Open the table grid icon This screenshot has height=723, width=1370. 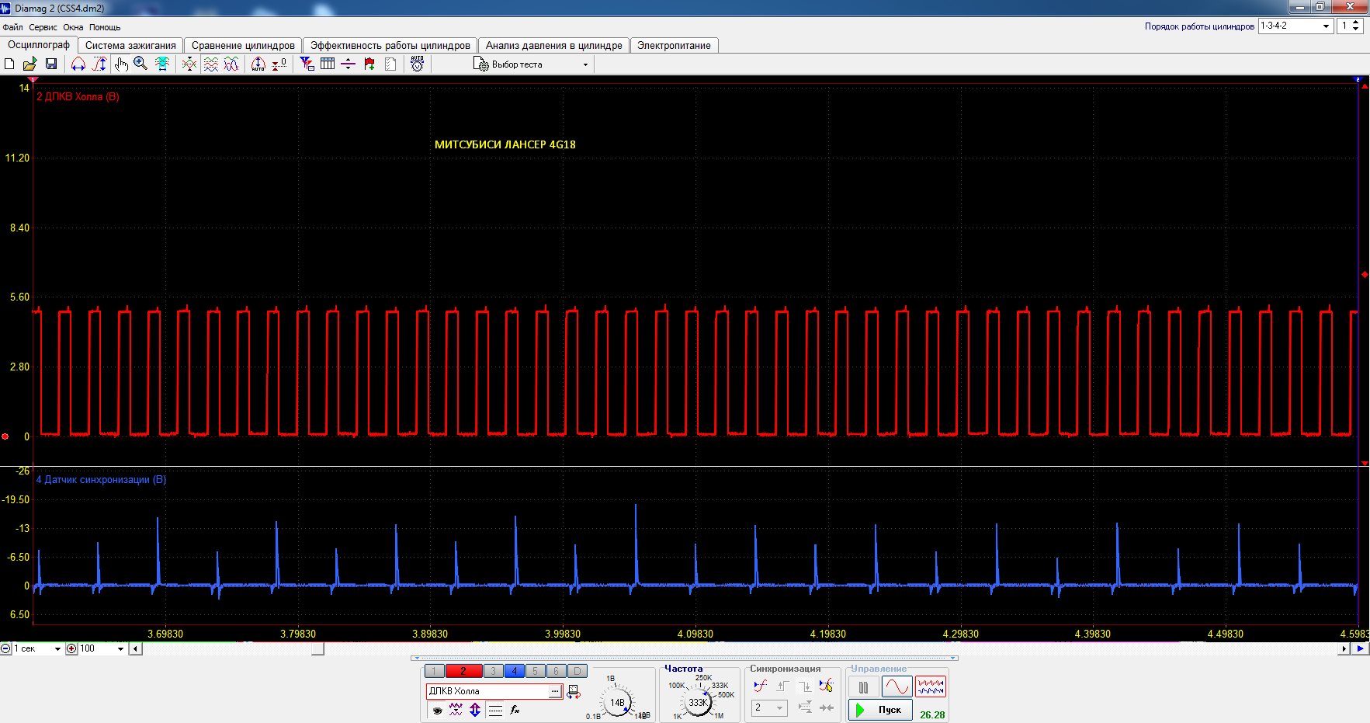[x=328, y=64]
